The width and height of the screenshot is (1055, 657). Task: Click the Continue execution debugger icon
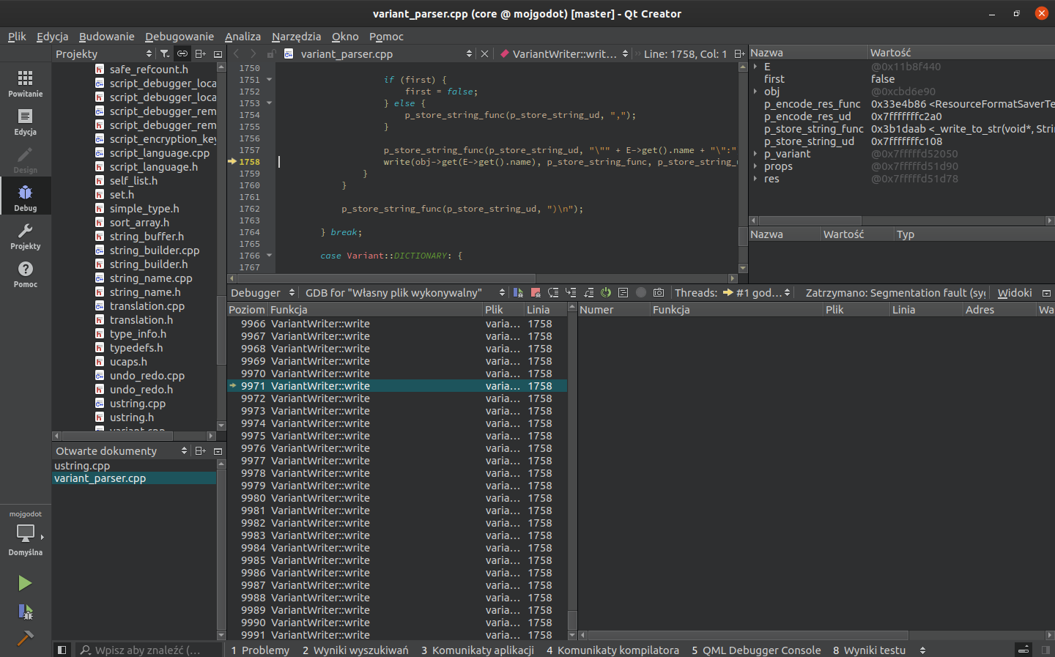(520, 292)
